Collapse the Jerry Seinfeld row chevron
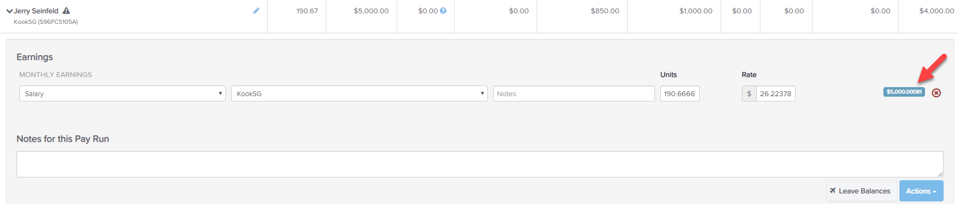Image resolution: width=958 pixels, height=204 pixels. [10, 11]
